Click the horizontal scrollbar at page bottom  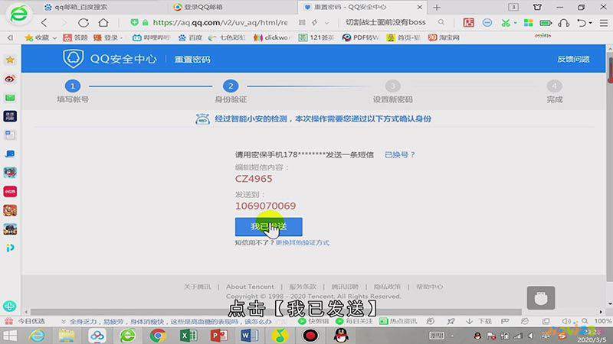(x=276, y=312)
